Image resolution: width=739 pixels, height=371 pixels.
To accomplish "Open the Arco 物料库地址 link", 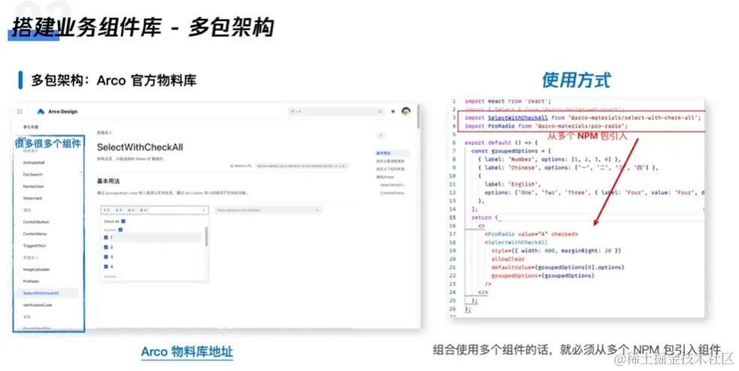I will point(186,351).
